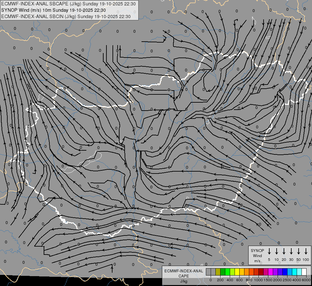Click 'ECMWF-INDEX-ANAL' label in CAPE legend
Screen dimensions: 312x286
(184, 271)
